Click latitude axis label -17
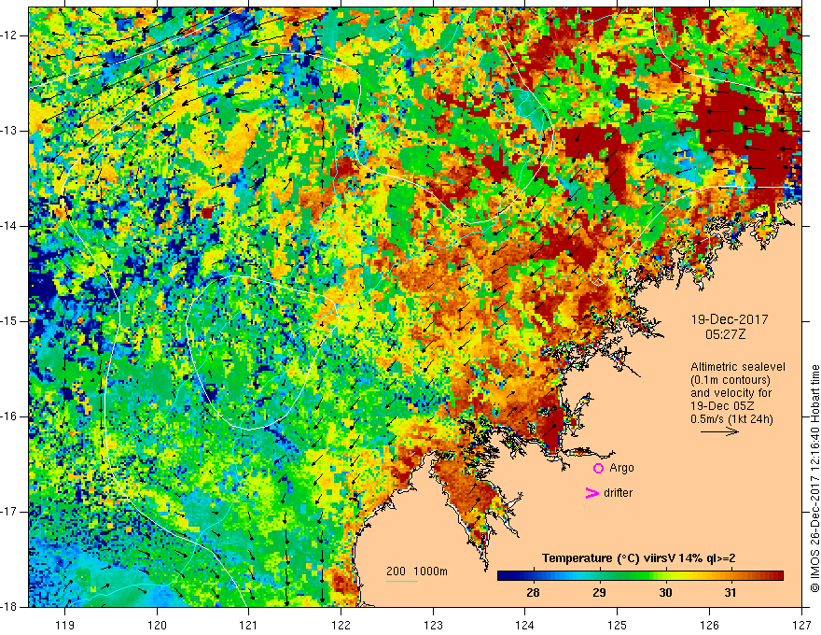Viewport: 821px width, 635px height. (x=9, y=512)
